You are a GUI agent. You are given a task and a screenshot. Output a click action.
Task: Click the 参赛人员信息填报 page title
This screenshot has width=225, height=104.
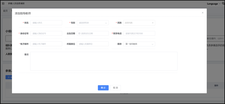[16, 4]
